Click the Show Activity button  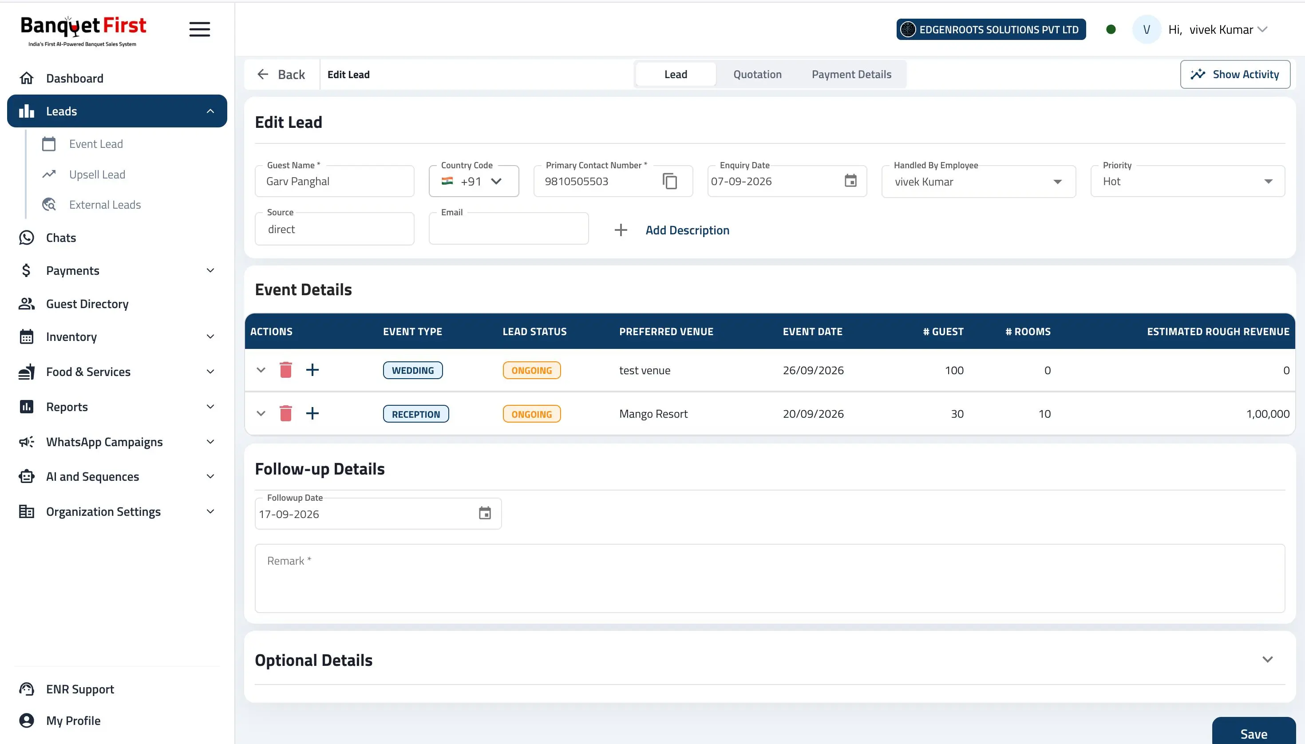tap(1235, 75)
